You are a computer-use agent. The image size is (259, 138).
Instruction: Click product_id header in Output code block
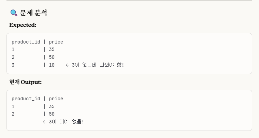tap(26, 99)
